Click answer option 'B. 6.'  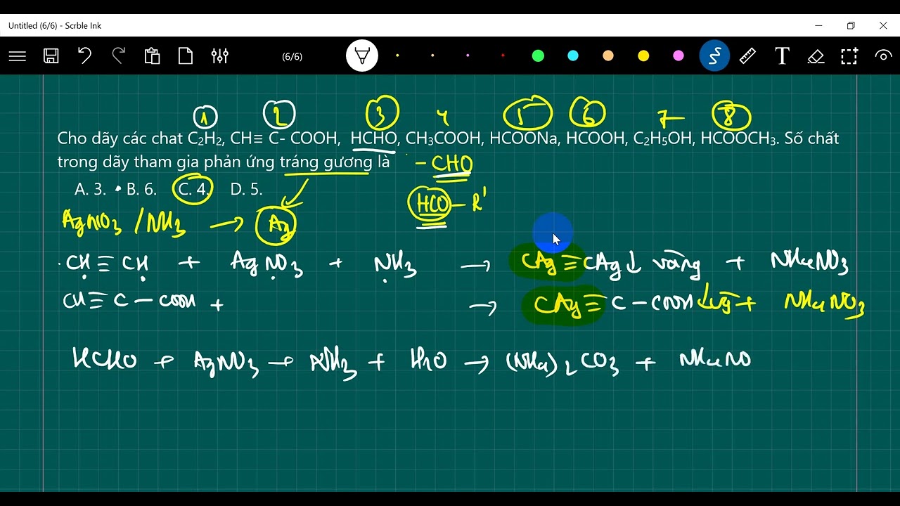point(141,189)
